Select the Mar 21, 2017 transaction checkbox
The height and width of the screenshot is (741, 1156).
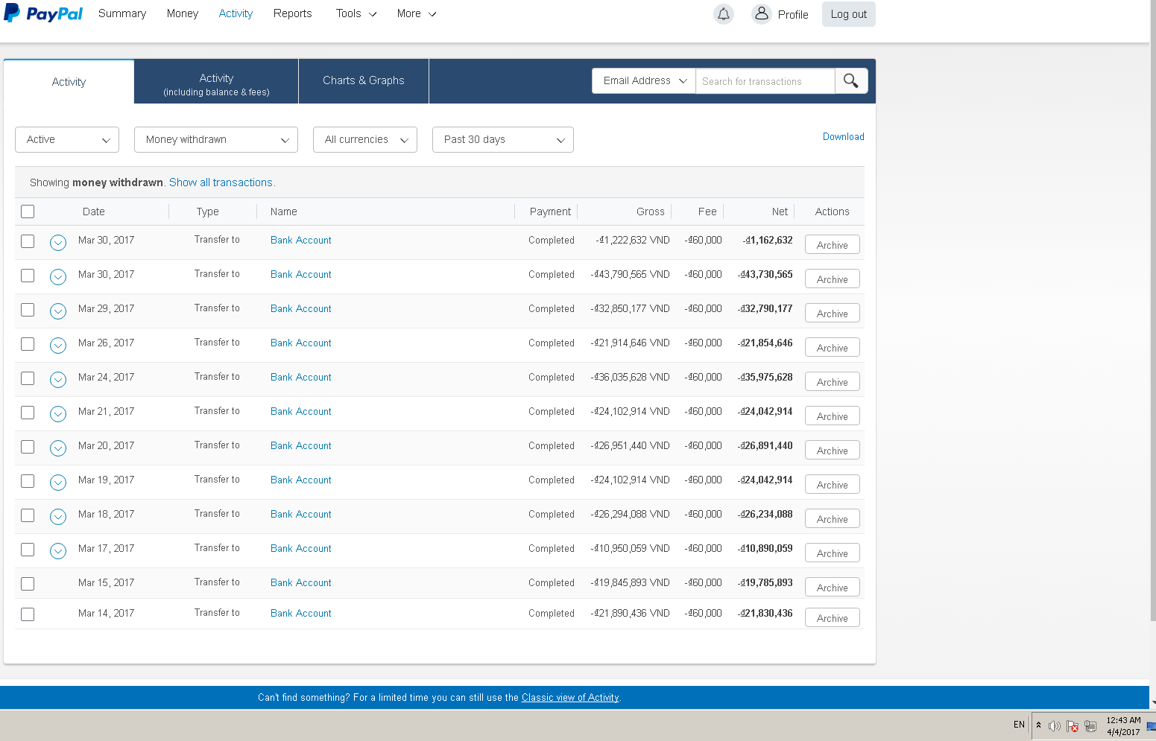(28, 413)
